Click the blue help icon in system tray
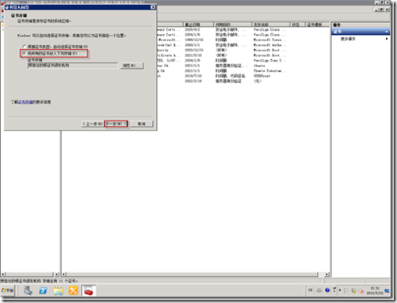This screenshot has height=303, width=397. 327,290
